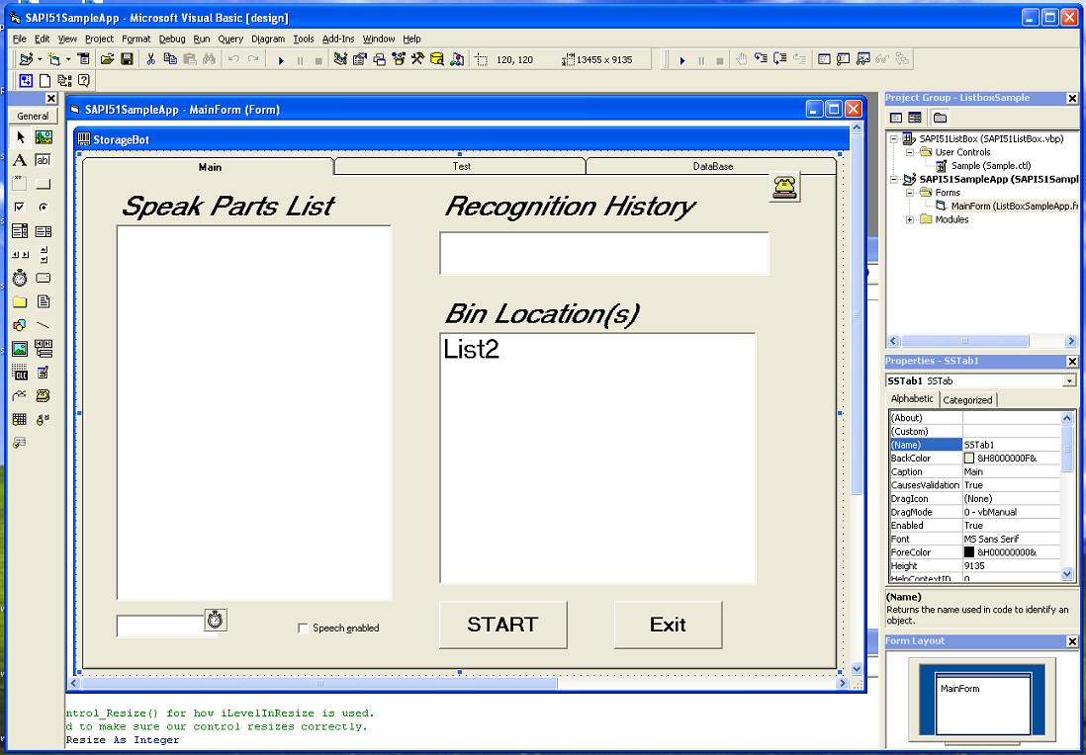Image resolution: width=1086 pixels, height=755 pixels.
Task: Click the Start run arrow in standard toolbar
Action: click(x=281, y=60)
